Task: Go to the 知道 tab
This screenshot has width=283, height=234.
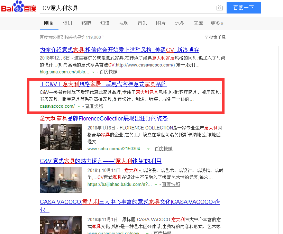Action: point(105,23)
